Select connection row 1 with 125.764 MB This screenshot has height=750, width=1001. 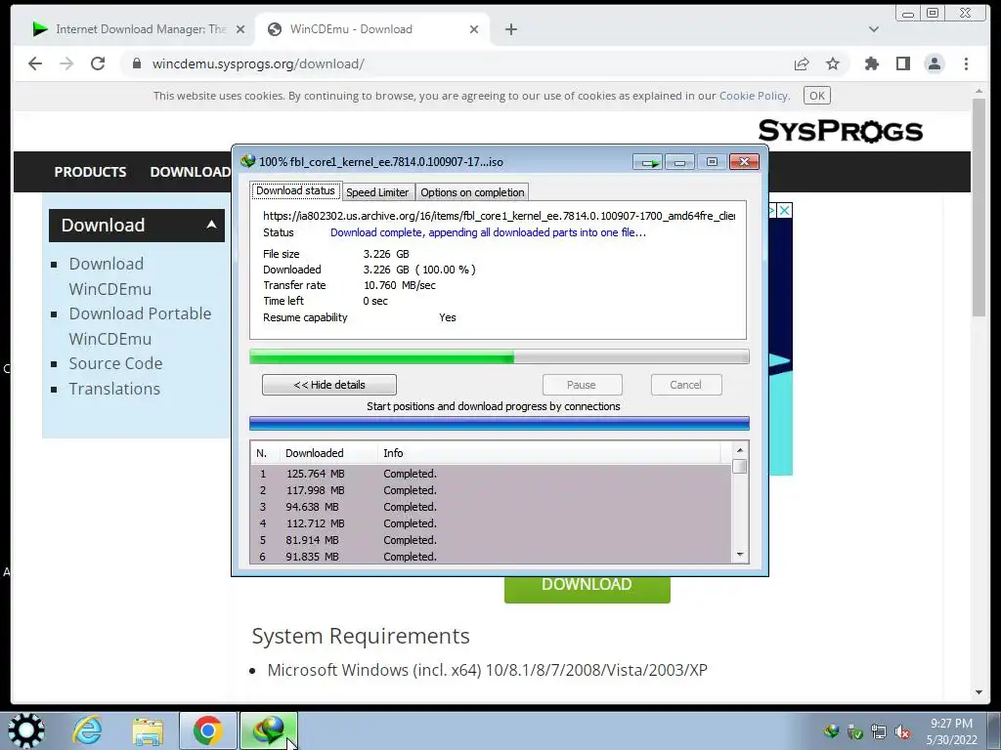(491, 474)
